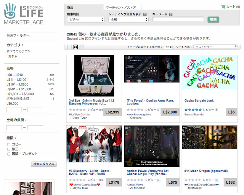The width and height of the screenshot is (244, 195).
Task: Click the 登録 link
Action: point(114,38)
